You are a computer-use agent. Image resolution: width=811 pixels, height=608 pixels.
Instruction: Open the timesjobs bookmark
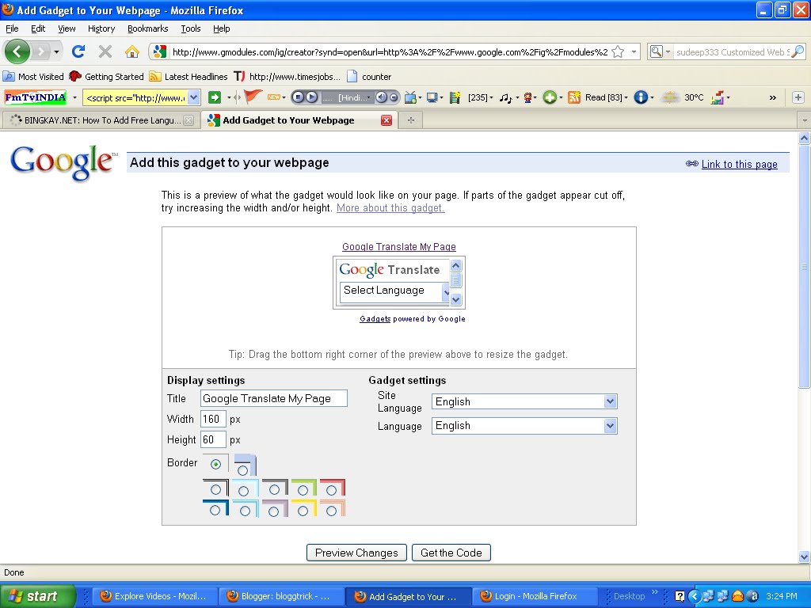(x=287, y=77)
